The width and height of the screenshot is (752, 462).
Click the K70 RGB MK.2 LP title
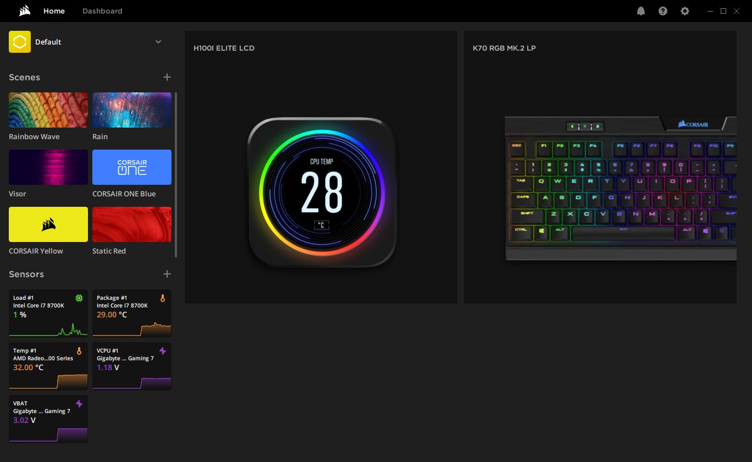coord(504,48)
